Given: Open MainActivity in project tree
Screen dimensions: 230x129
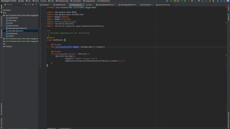Looking at the screenshot, I should pyautogui.click(x=13, y=25).
